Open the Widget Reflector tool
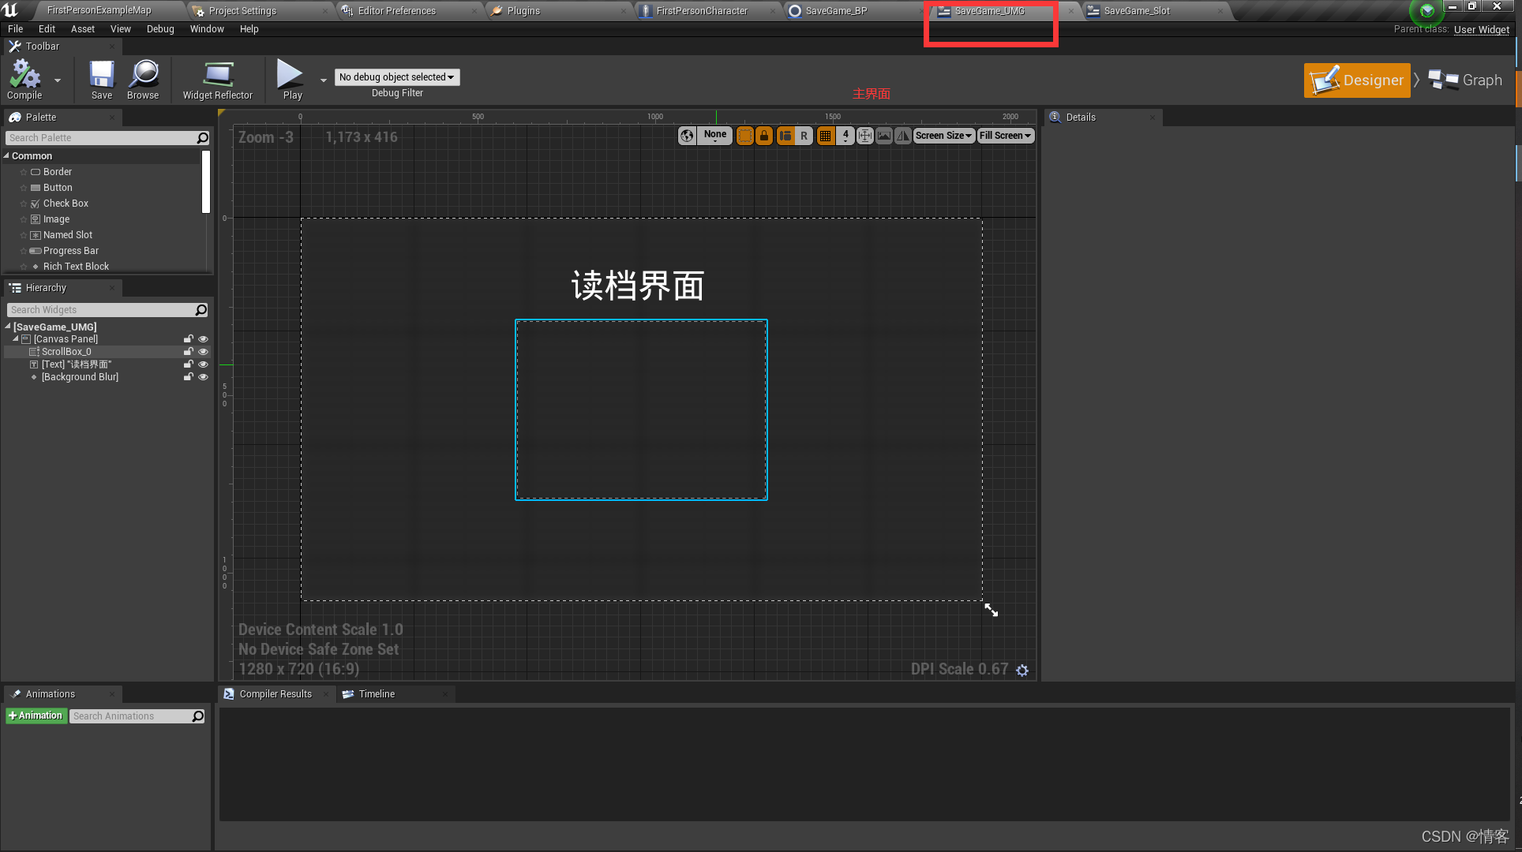This screenshot has height=852, width=1522. (217, 80)
